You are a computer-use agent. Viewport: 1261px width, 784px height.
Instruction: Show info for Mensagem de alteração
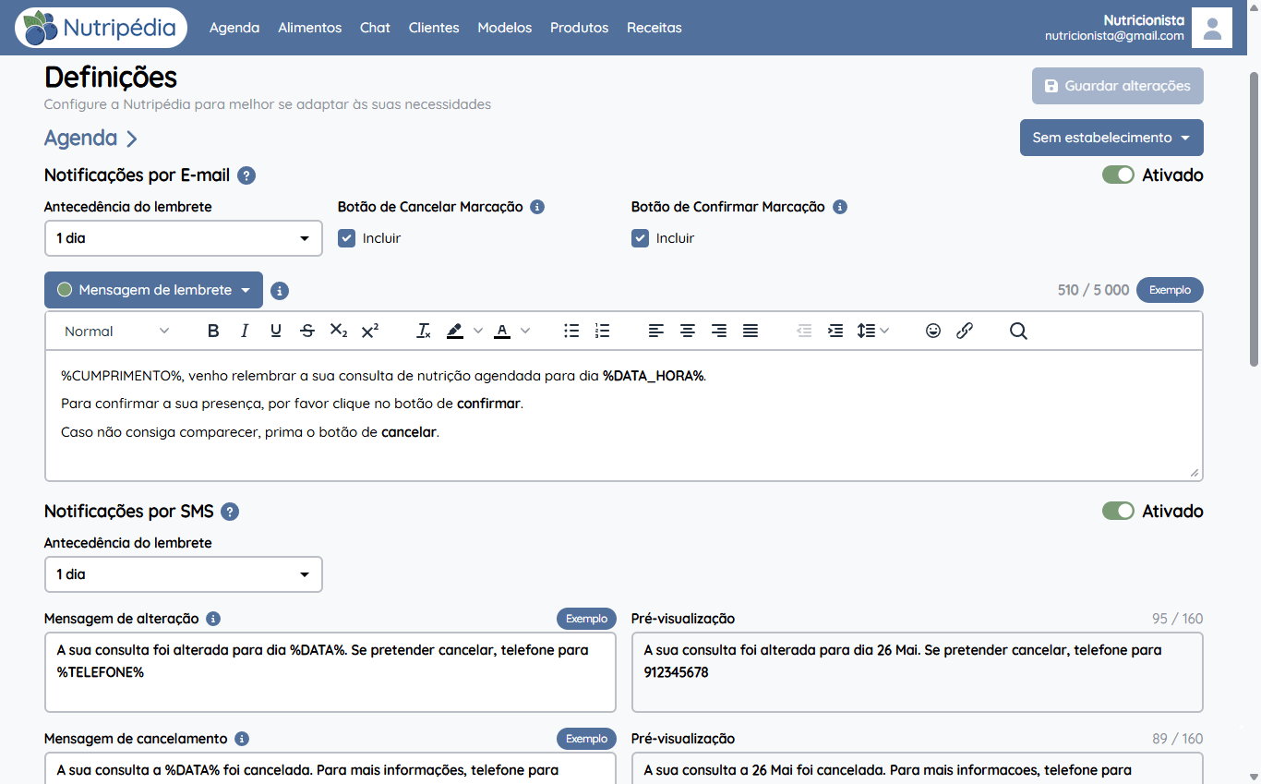pos(213,619)
